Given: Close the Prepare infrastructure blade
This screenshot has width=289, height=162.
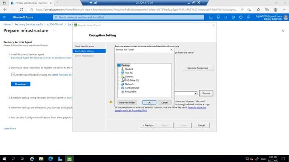Looking at the screenshot, I should pyautogui.click(x=283, y=31).
